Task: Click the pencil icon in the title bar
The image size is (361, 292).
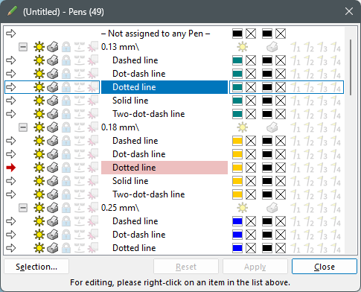Action: click(12, 11)
